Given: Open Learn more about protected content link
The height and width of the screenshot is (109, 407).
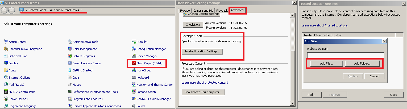Looking at the screenshot, I should [205, 83].
